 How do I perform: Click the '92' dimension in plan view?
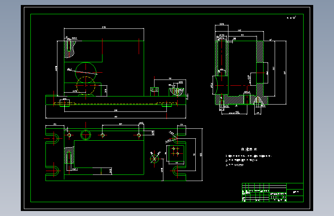tap(55, 124)
